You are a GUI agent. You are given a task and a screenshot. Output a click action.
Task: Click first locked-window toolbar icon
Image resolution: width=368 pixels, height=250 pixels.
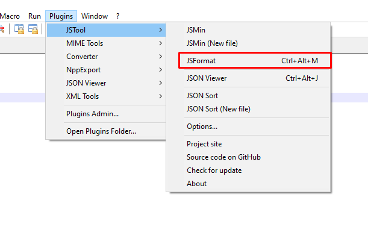pyautogui.click(x=19, y=29)
